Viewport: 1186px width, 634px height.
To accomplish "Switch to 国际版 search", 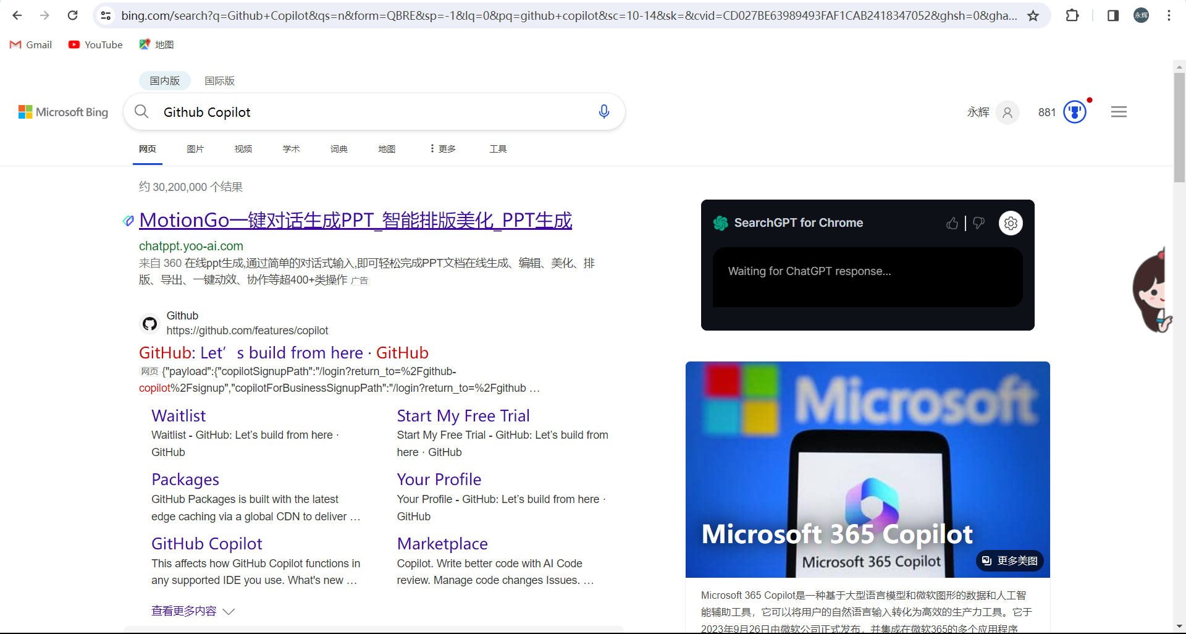I will pos(220,80).
